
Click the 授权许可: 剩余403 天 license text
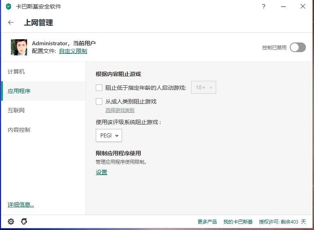click(282, 222)
